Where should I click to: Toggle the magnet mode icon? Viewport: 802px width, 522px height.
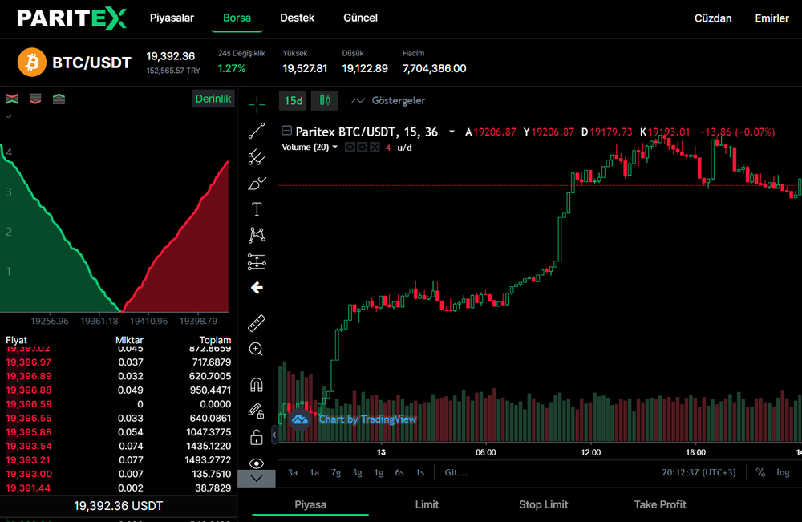(257, 384)
